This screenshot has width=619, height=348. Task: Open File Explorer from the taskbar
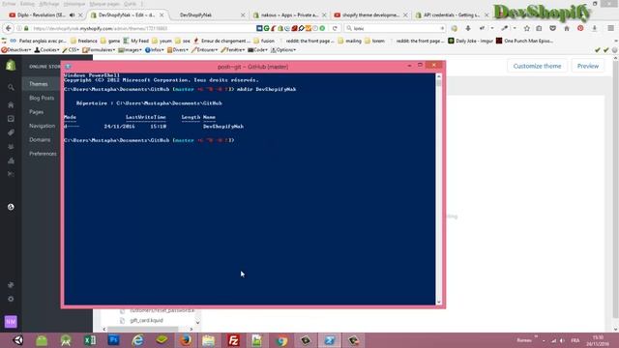(209, 340)
